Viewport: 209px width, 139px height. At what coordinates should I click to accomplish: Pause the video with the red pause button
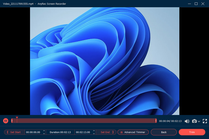point(6,121)
